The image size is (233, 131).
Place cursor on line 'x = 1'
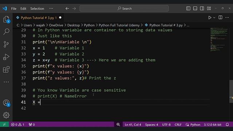[x=39, y=48]
